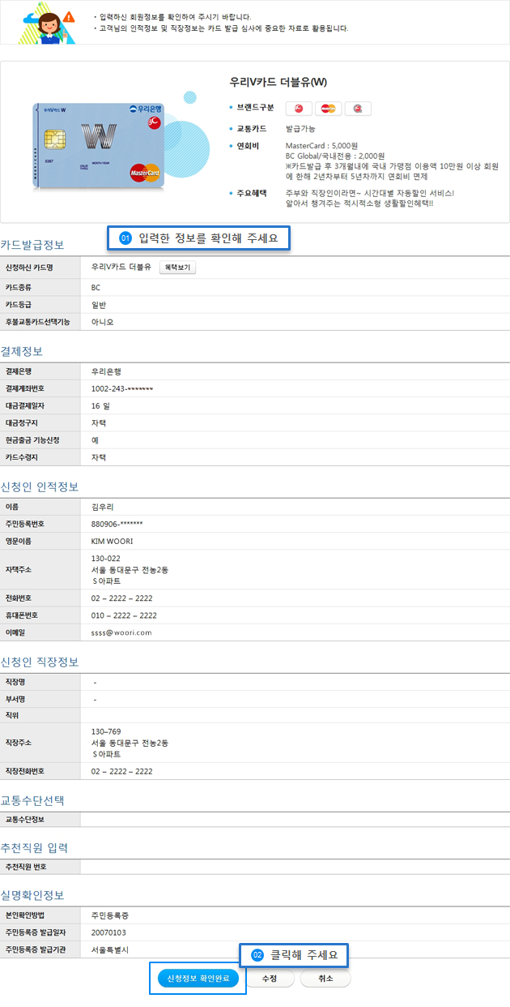The height and width of the screenshot is (1007, 510).
Task: Click the 교통카드 label in card summary
Action: pos(252,129)
